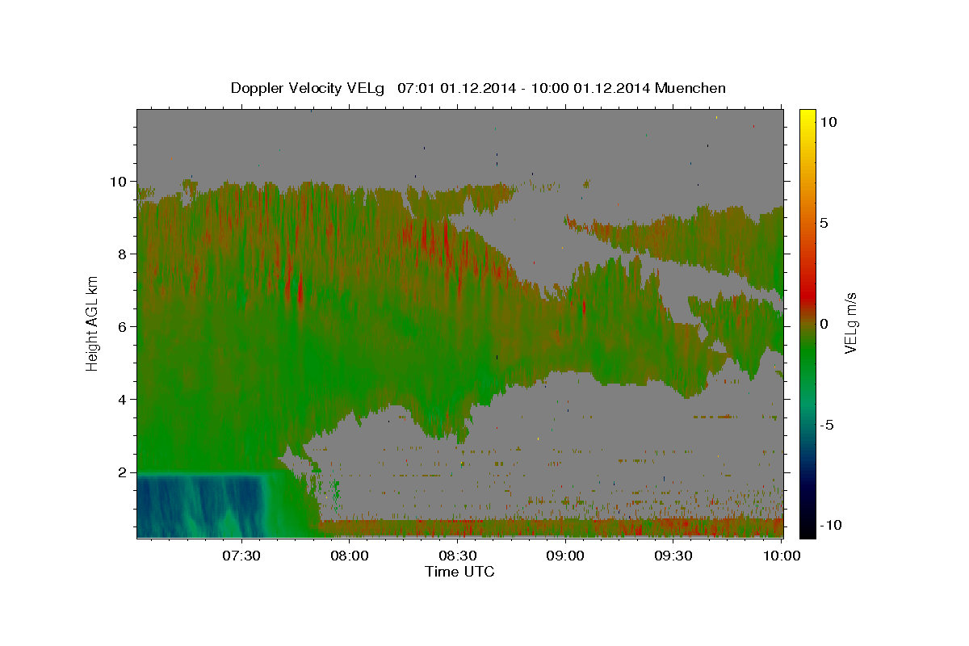Click the 09:00 time tick label
This screenshot has height=646, width=969.
point(565,556)
